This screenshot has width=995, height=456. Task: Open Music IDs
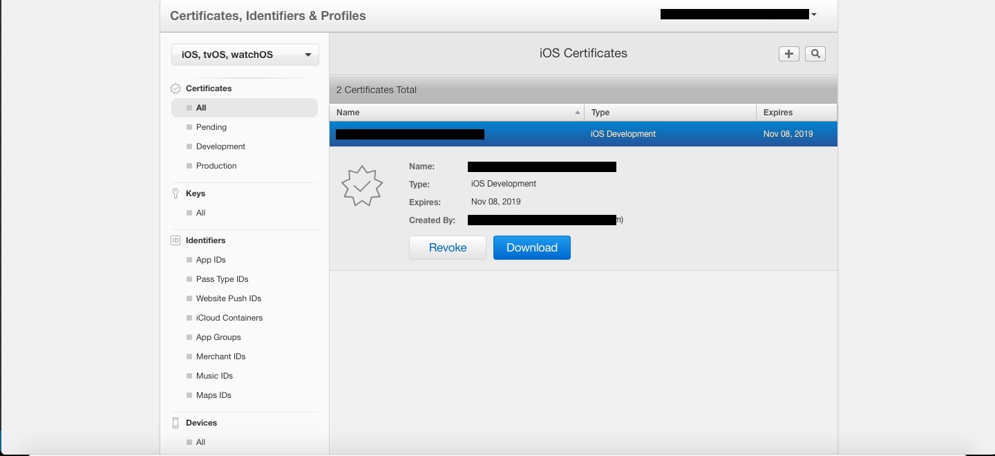coord(214,376)
